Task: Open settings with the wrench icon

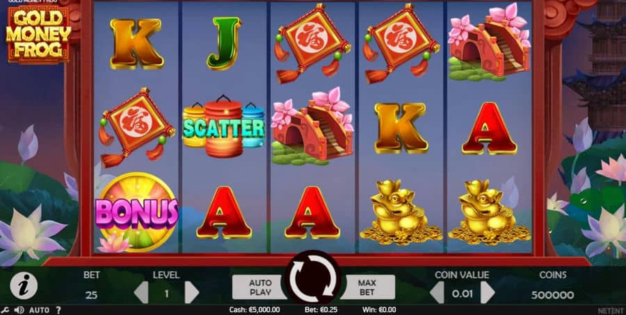Action: coord(5,310)
